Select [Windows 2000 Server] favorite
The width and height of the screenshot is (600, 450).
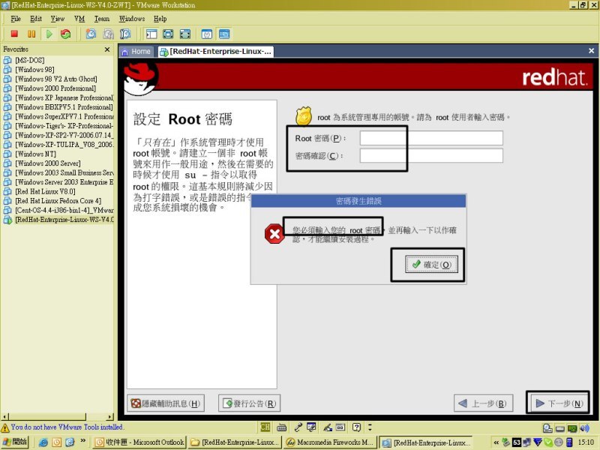coord(48,163)
